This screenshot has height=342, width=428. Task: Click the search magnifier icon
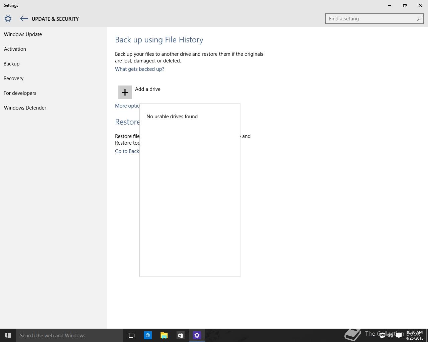click(419, 19)
